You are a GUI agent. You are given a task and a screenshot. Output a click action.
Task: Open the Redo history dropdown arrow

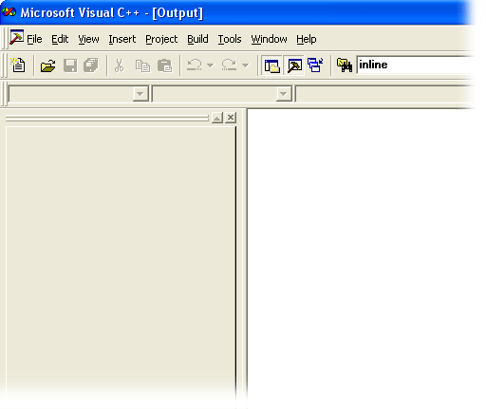click(x=245, y=65)
